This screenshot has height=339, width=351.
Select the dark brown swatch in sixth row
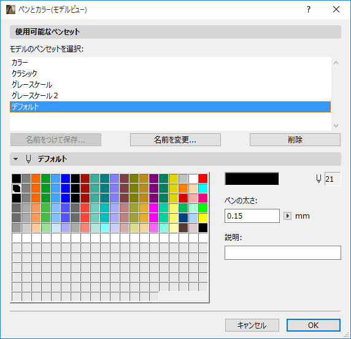[183, 228]
